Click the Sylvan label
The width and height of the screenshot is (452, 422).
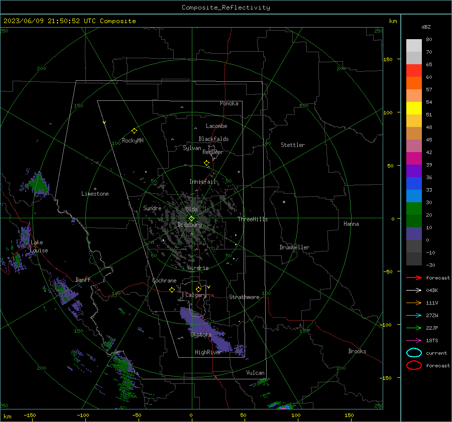pyautogui.click(x=192, y=148)
